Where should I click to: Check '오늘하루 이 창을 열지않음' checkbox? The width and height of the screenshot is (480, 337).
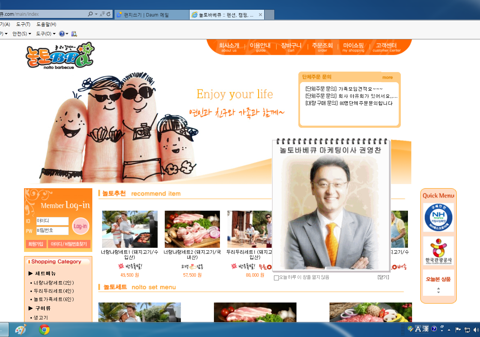[x=276, y=278]
